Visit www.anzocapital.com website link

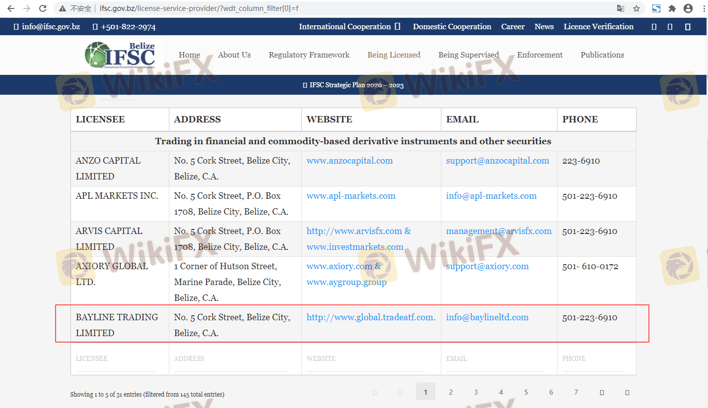coord(350,161)
